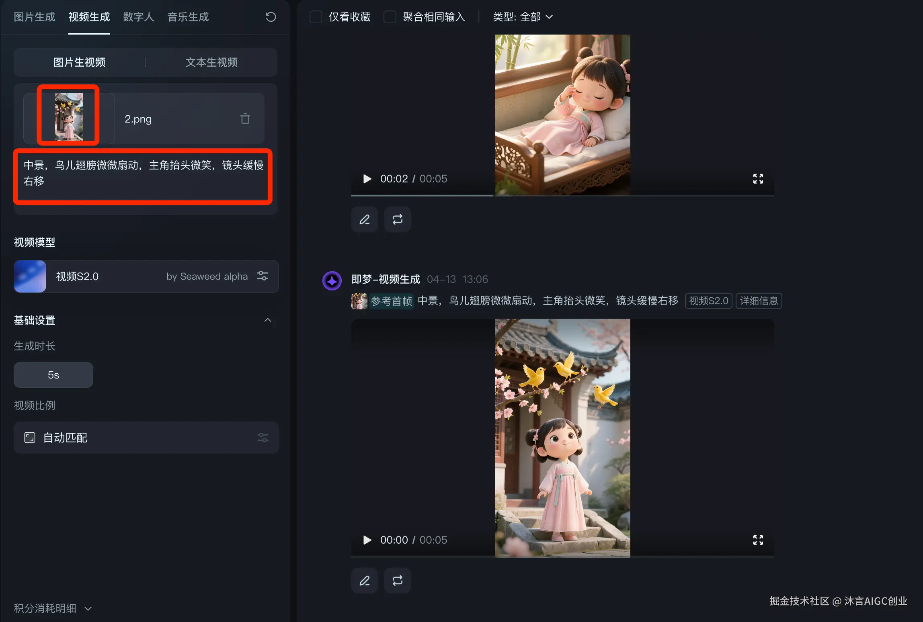
Task: Toggle the 聚合相同输入 checkbox
Action: click(x=390, y=17)
